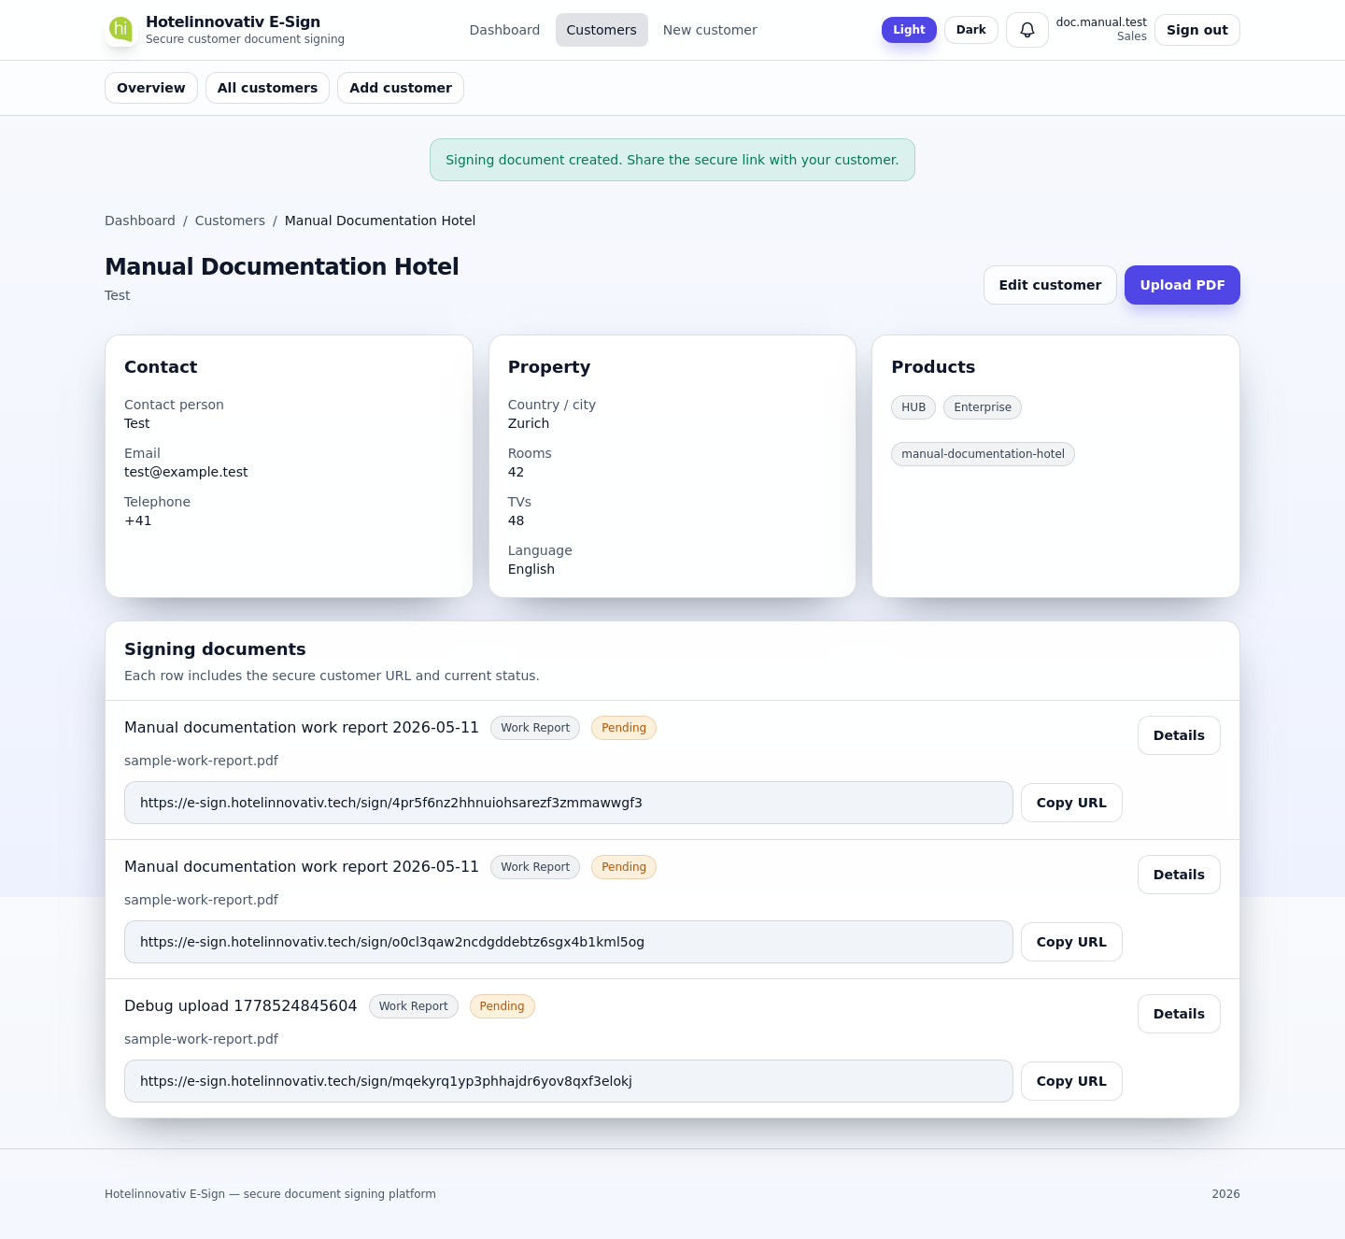Click the success message about signing document created
The width and height of the screenshot is (1345, 1239).
pyautogui.click(x=672, y=160)
